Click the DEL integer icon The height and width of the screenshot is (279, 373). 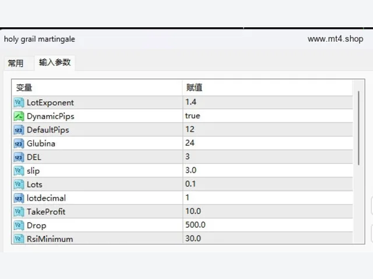(19, 157)
